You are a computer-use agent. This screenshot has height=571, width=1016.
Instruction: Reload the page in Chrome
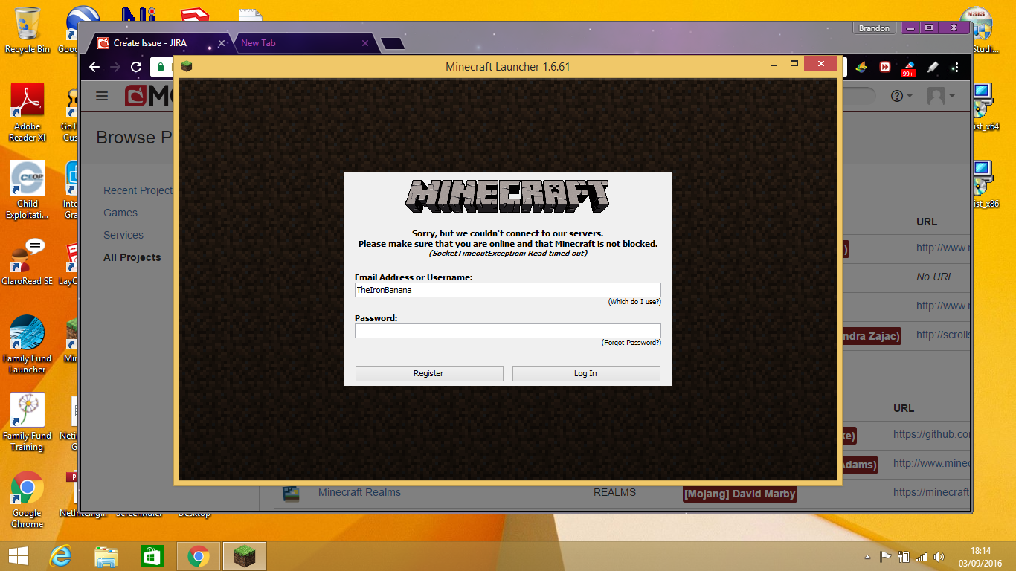click(x=136, y=67)
